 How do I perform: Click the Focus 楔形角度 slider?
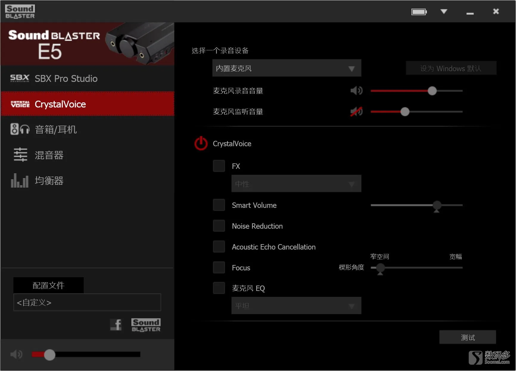pyautogui.click(x=416, y=268)
